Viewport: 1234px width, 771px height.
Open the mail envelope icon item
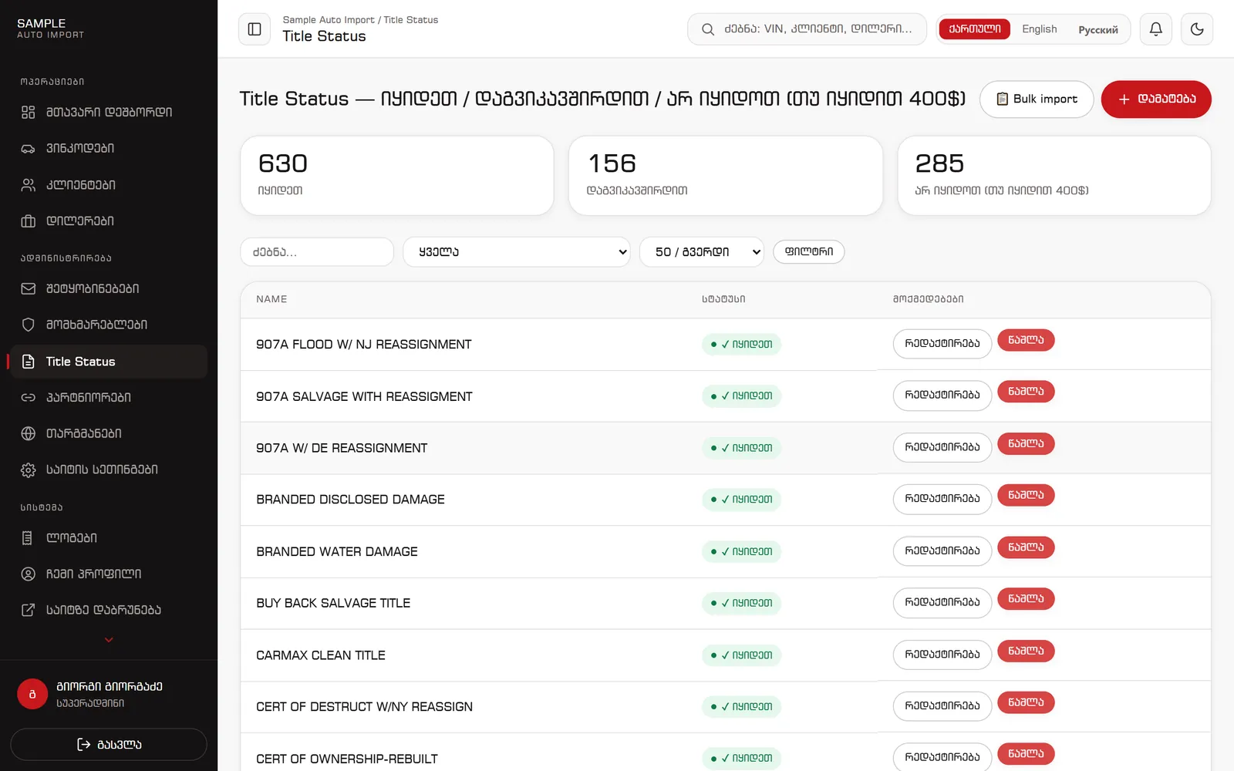tap(28, 288)
